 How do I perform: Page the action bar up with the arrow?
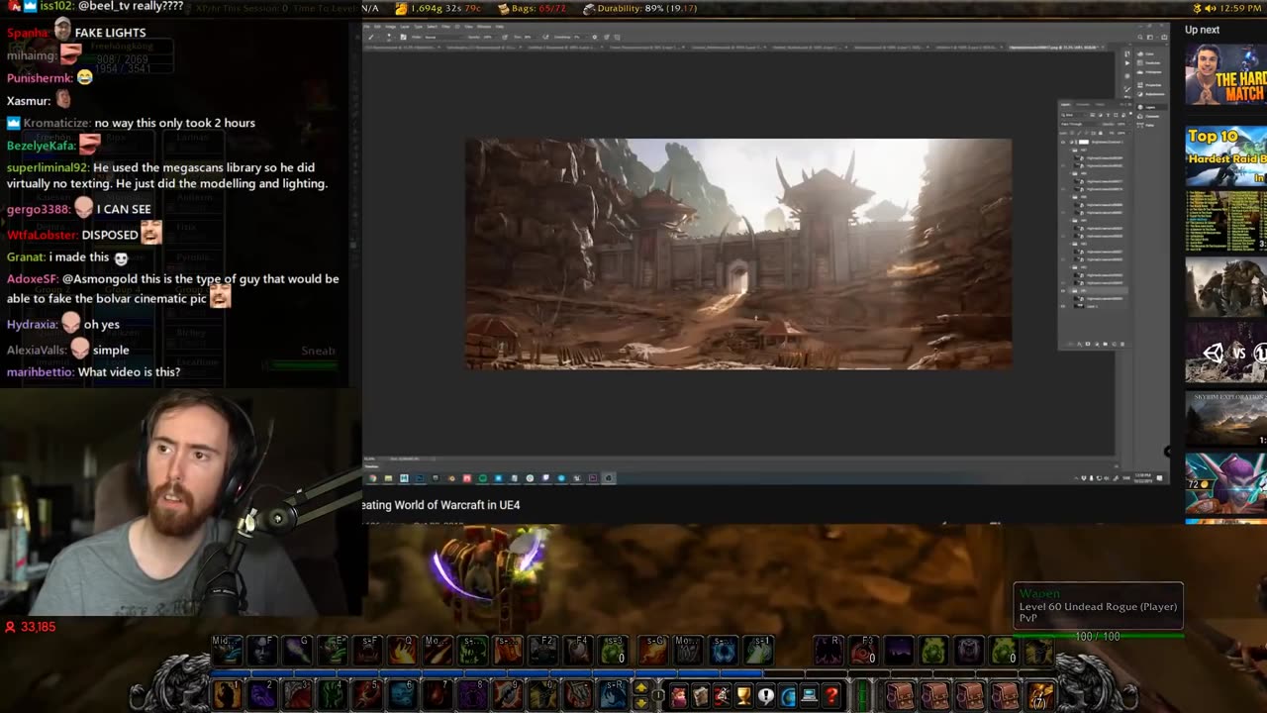(x=640, y=687)
